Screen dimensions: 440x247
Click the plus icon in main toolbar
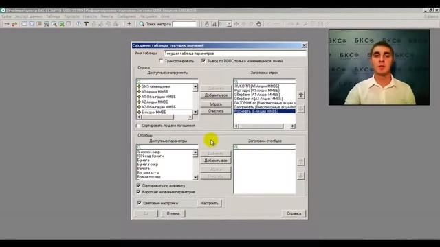point(129,24)
